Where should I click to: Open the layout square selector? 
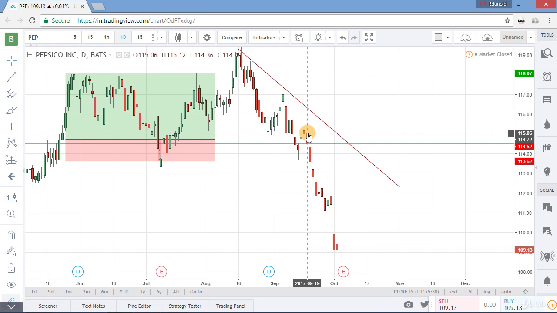438,37
